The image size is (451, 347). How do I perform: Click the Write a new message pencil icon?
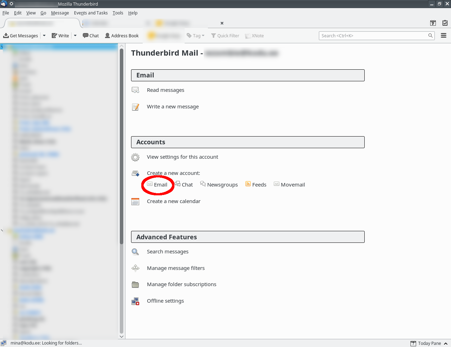pos(135,107)
